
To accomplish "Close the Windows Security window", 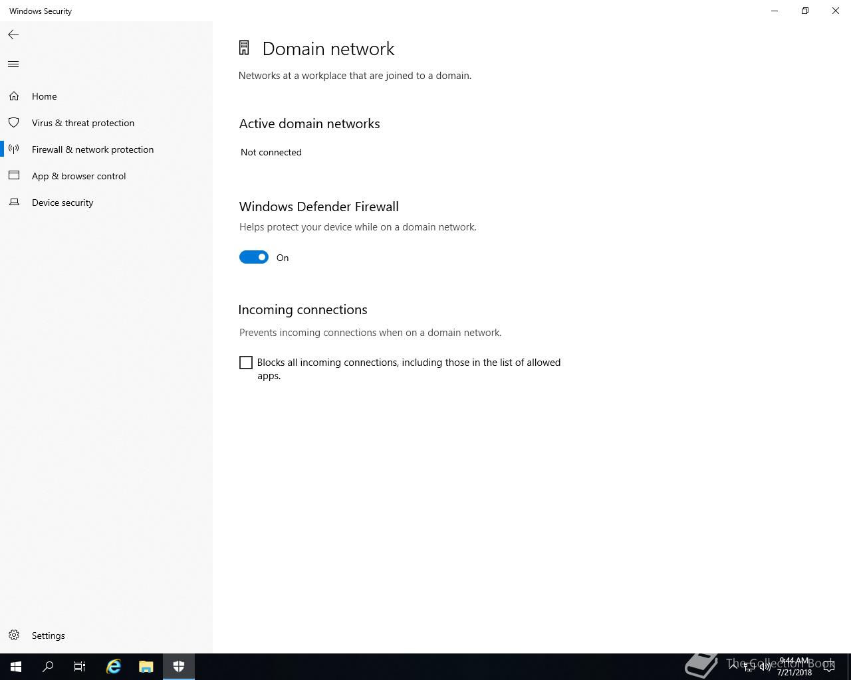I will (836, 11).
